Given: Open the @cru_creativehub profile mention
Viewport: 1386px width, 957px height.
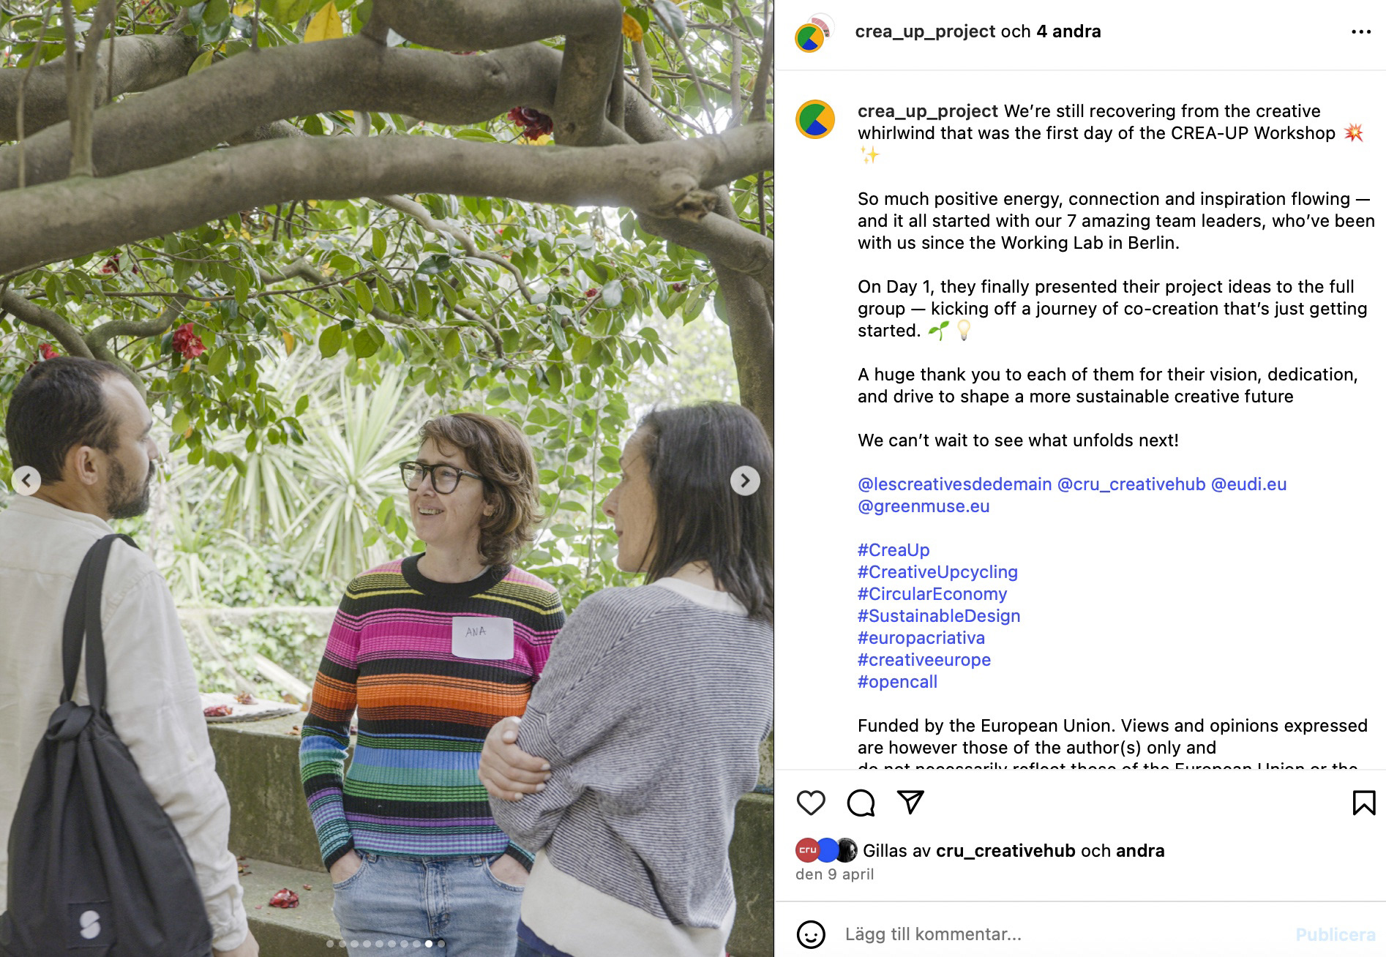Looking at the screenshot, I should point(1131,484).
